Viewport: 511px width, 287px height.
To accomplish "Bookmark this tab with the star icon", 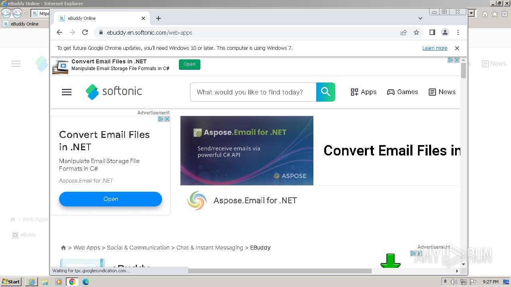I will tap(416, 32).
